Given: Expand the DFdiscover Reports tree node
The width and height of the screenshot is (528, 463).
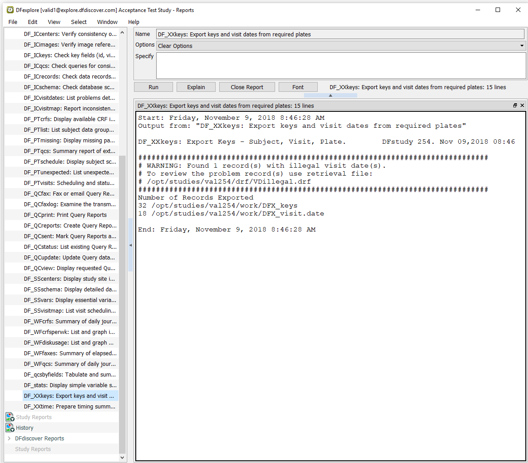Looking at the screenshot, I should coord(9,438).
